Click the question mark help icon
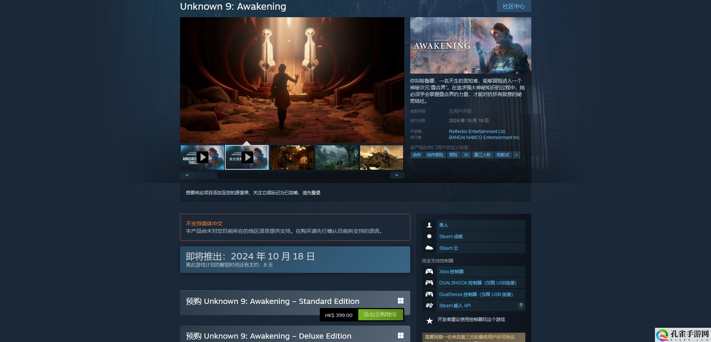 pos(521,305)
